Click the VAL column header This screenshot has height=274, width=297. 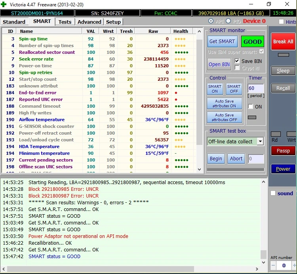coord(91,31)
